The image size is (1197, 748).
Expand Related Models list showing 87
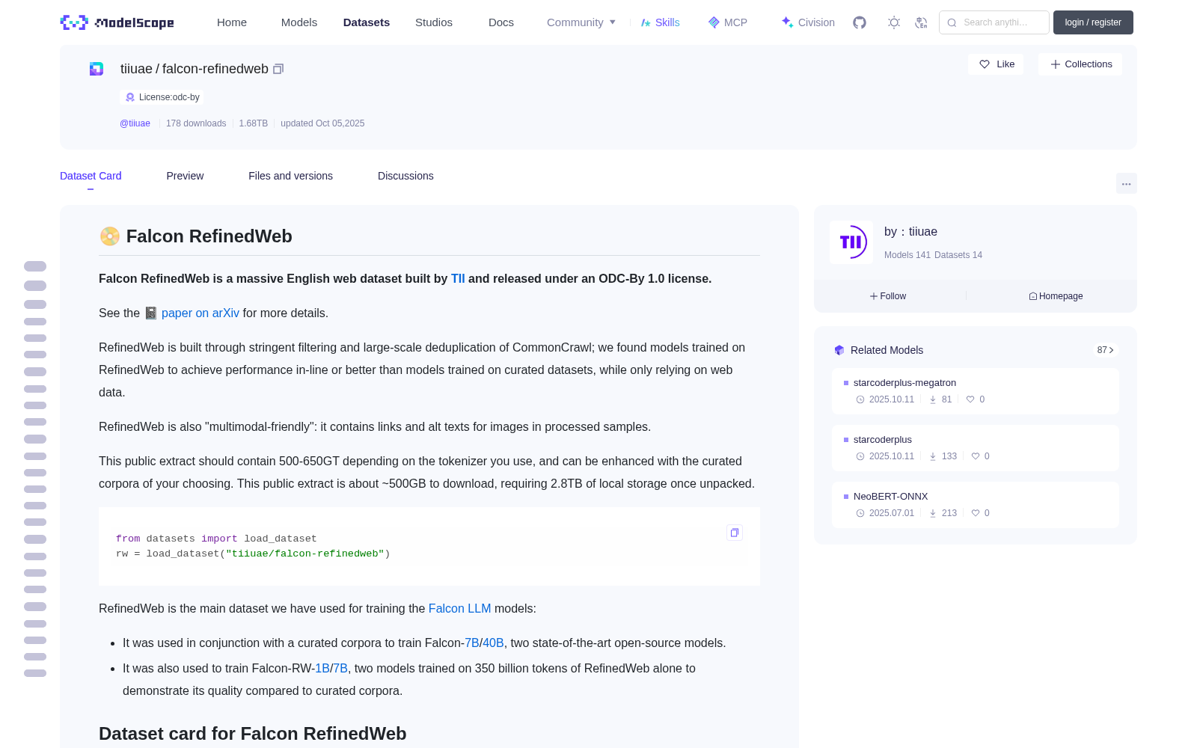coord(1105,350)
